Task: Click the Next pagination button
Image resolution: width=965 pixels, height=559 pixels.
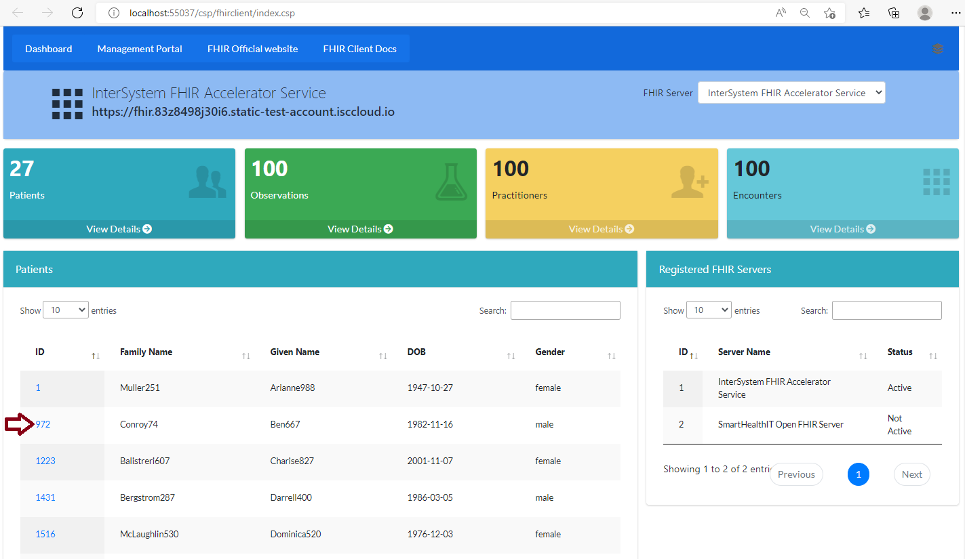Action: click(912, 474)
